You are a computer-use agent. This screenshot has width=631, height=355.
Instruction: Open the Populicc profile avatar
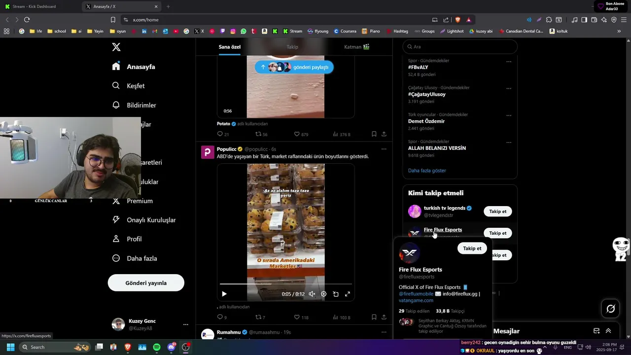coord(208,152)
